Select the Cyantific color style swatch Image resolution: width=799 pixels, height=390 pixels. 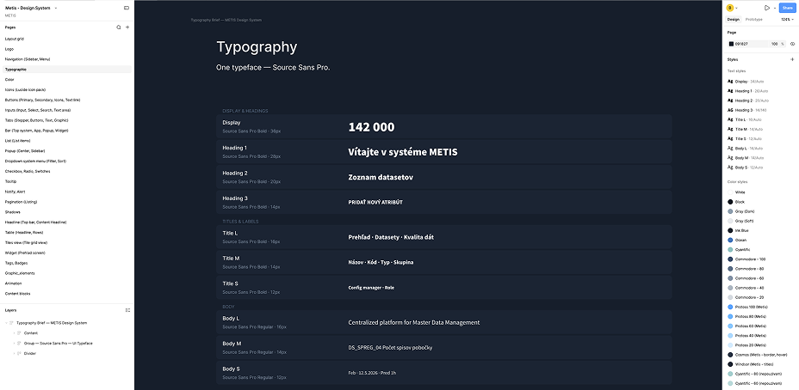pos(730,250)
